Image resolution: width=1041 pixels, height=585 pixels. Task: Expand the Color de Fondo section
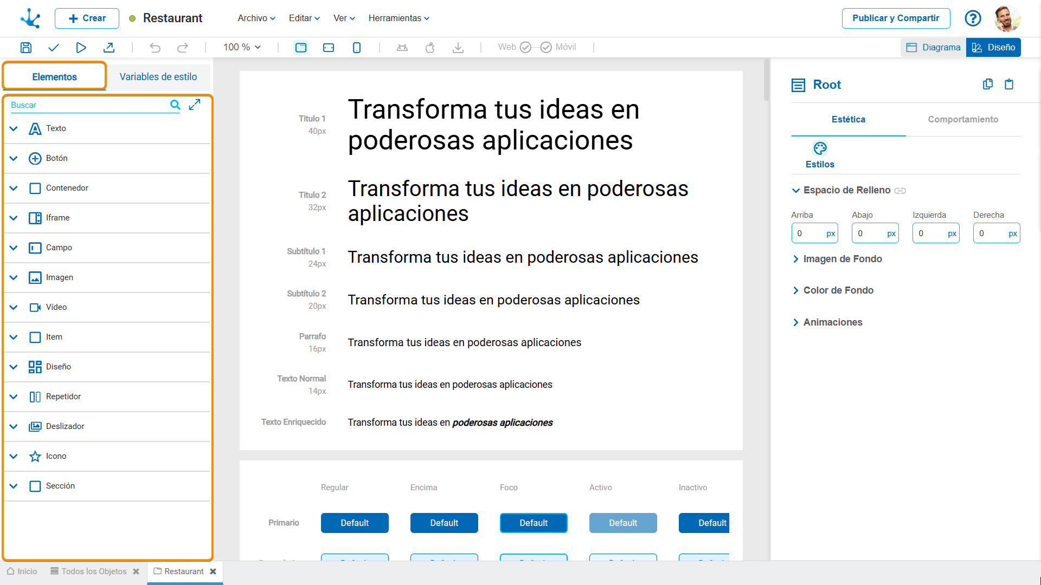click(838, 290)
